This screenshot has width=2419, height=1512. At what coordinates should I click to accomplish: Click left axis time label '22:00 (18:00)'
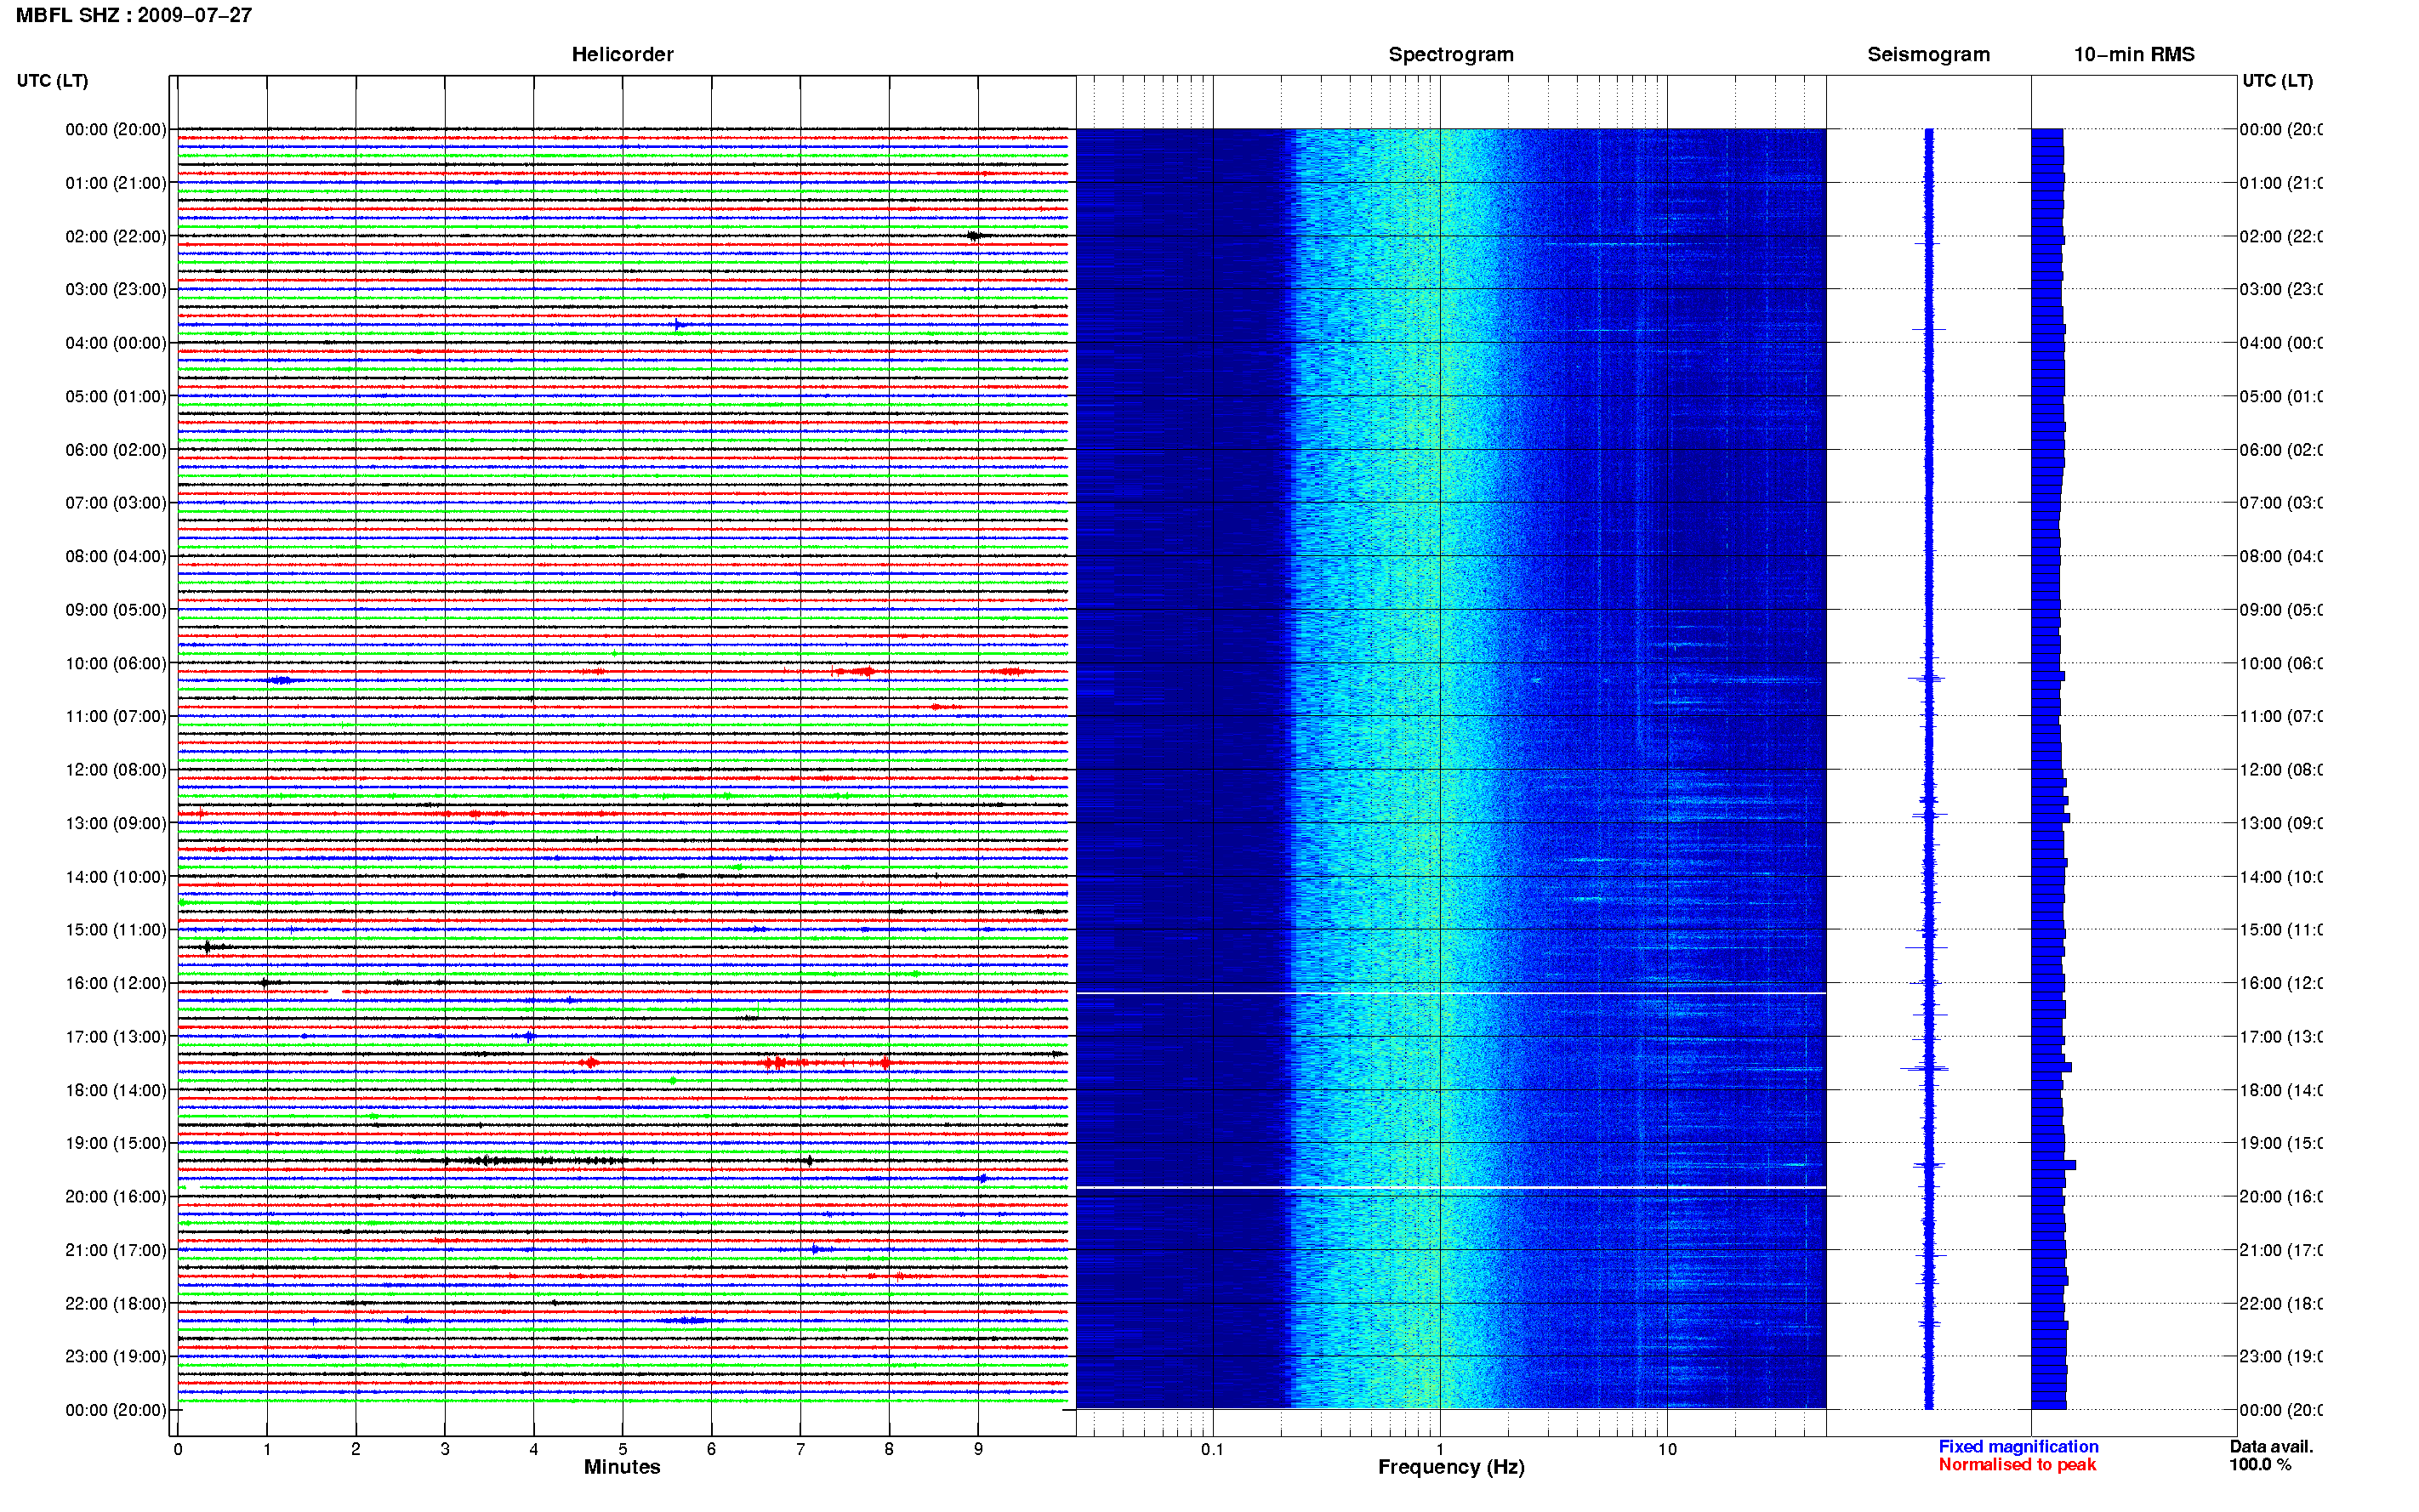click(x=116, y=1303)
